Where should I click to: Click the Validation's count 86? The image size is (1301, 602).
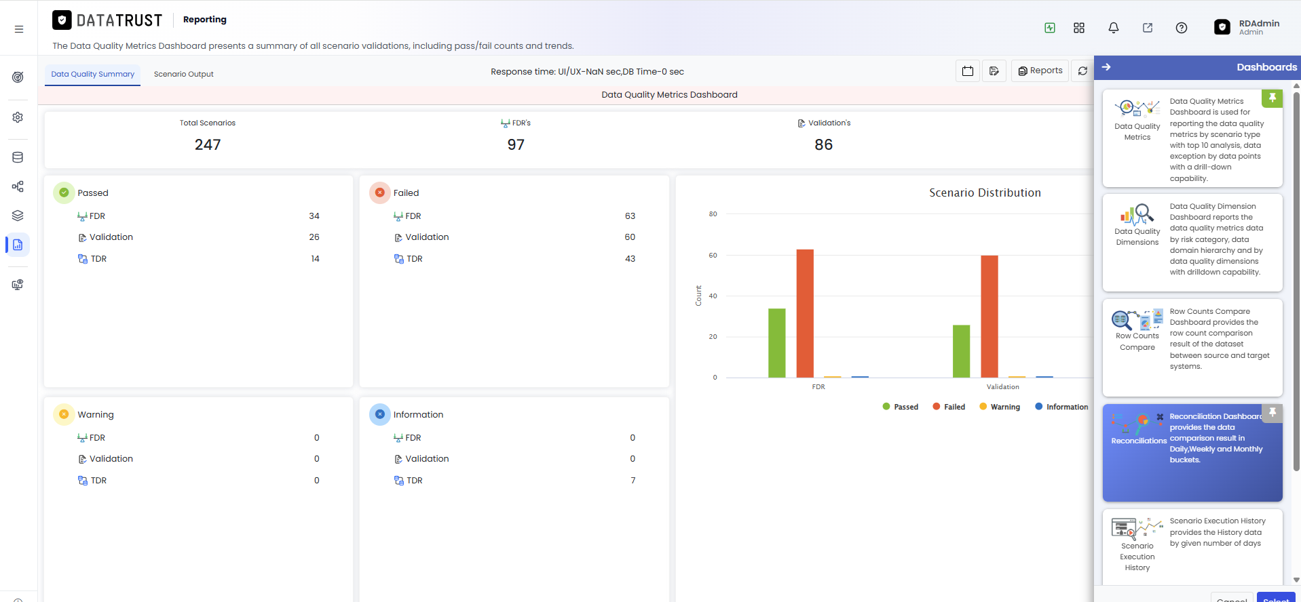click(823, 144)
